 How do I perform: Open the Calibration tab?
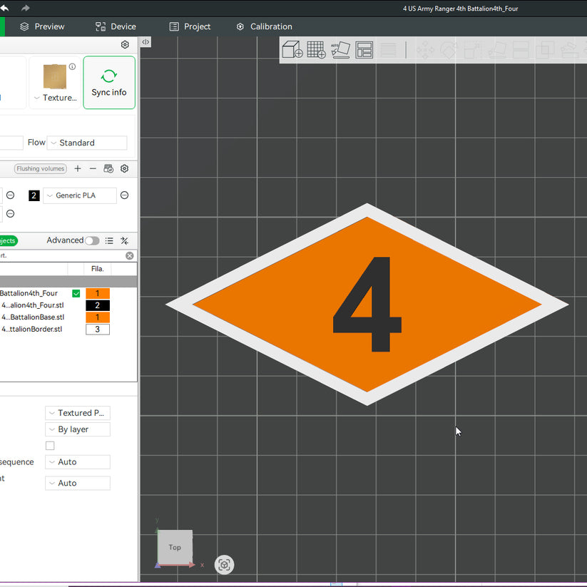pos(265,26)
